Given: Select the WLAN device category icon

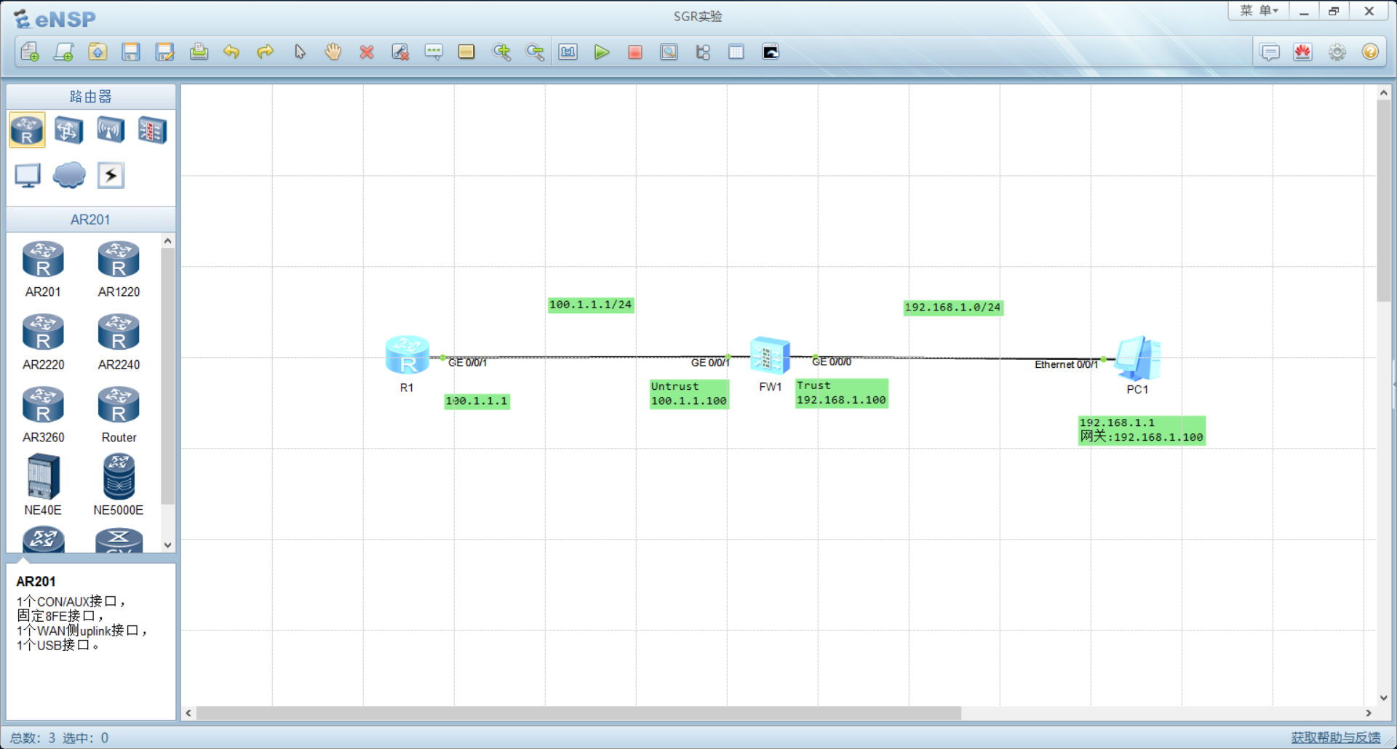Looking at the screenshot, I should tap(111, 131).
